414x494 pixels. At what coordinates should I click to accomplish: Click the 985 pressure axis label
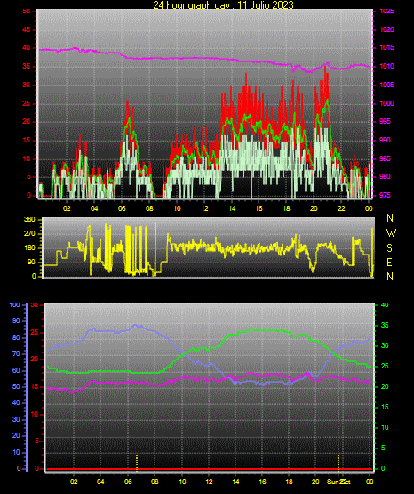click(385, 158)
